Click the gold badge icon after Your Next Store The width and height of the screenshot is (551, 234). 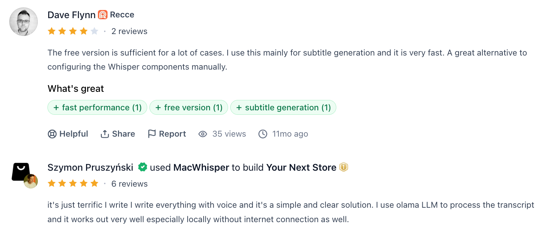[343, 167]
